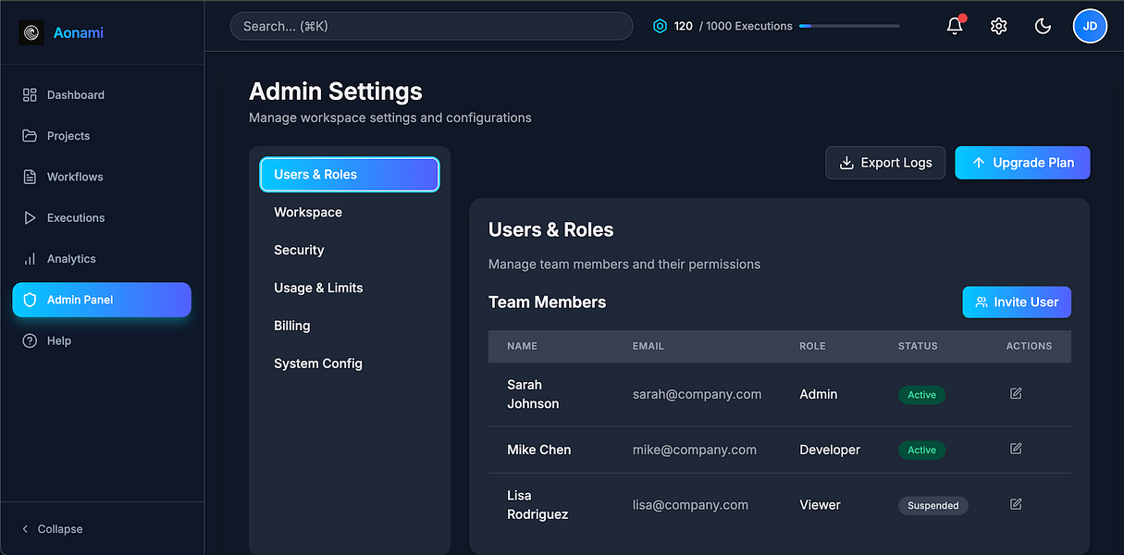Viewport: 1124px width, 555px height.
Task: Select the Users & Roles tab
Action: tap(350, 175)
